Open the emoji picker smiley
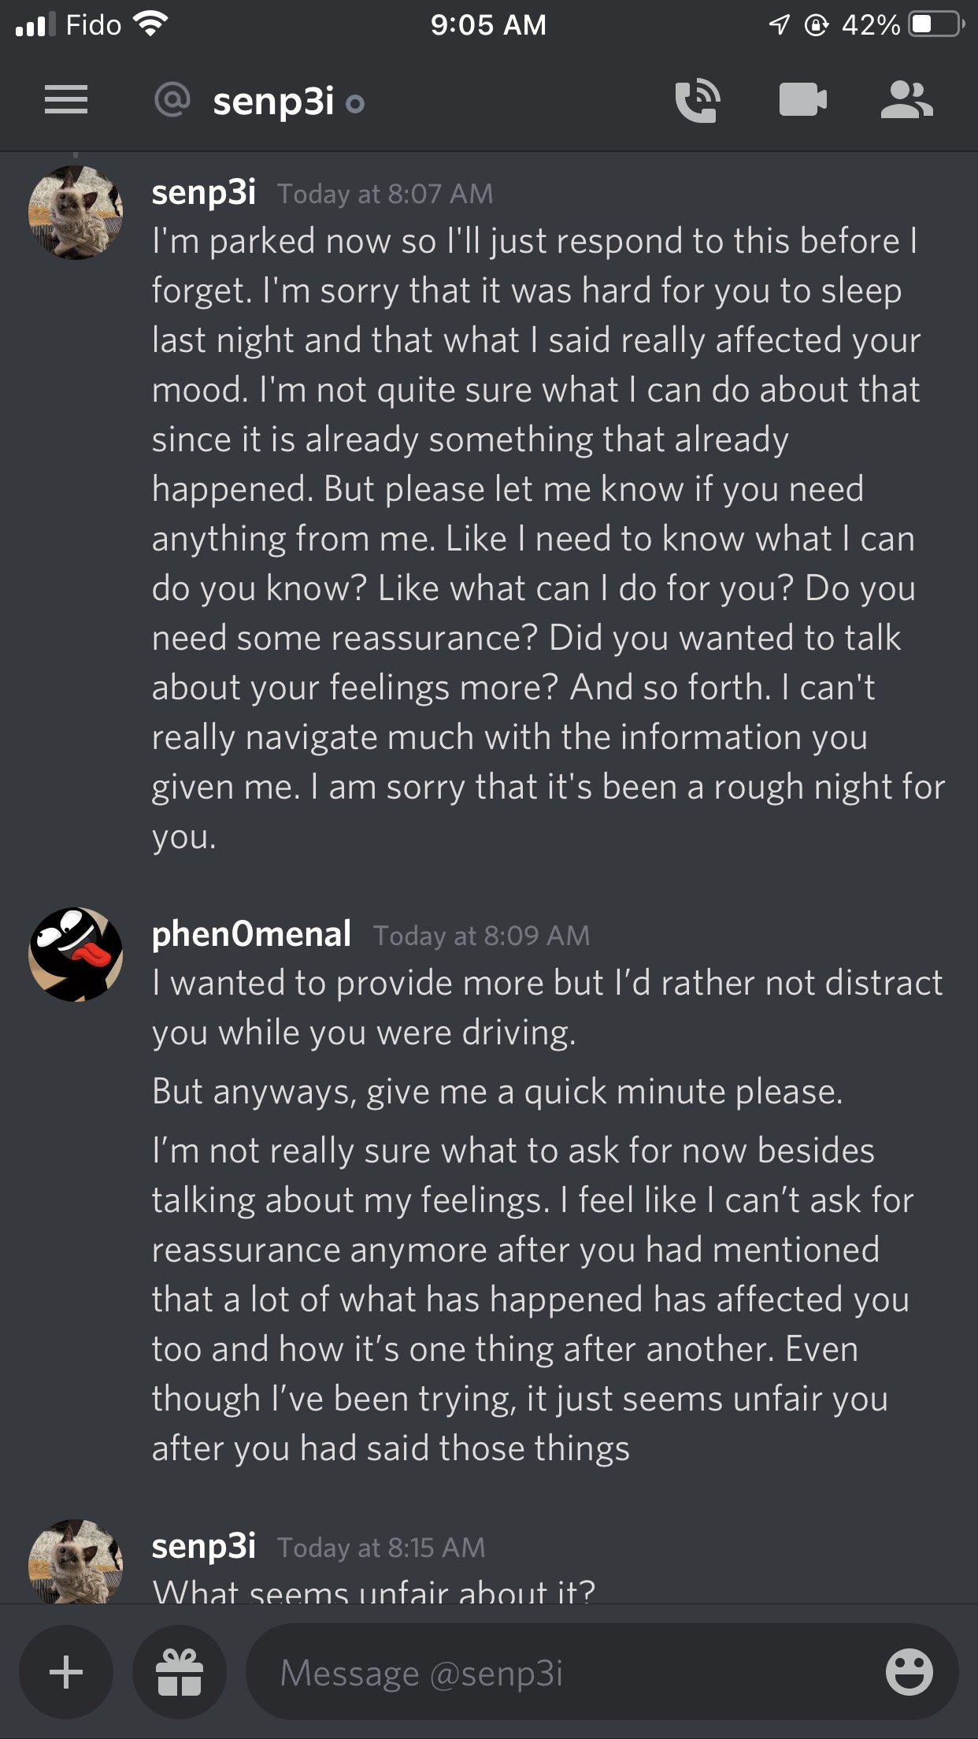Screen dimensions: 978x1739 909,1671
